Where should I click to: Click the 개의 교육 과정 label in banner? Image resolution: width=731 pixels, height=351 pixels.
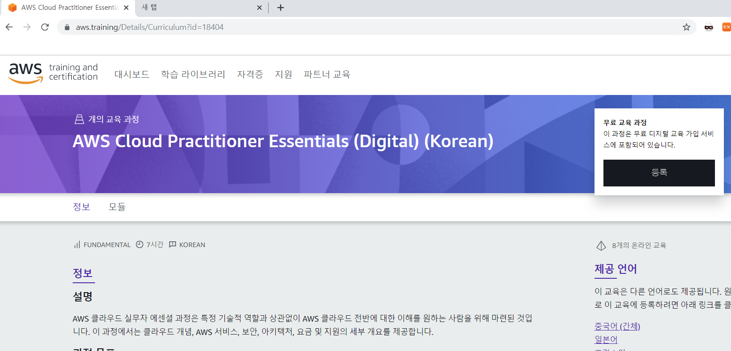click(113, 119)
